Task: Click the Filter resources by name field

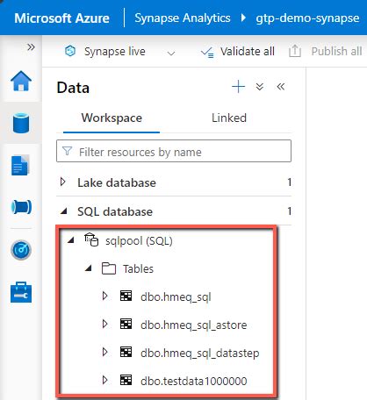Action: 174,151
